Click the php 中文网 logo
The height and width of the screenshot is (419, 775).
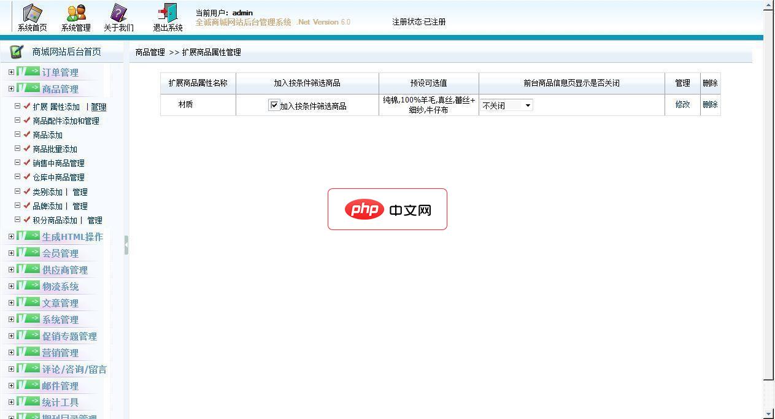pyautogui.click(x=387, y=209)
